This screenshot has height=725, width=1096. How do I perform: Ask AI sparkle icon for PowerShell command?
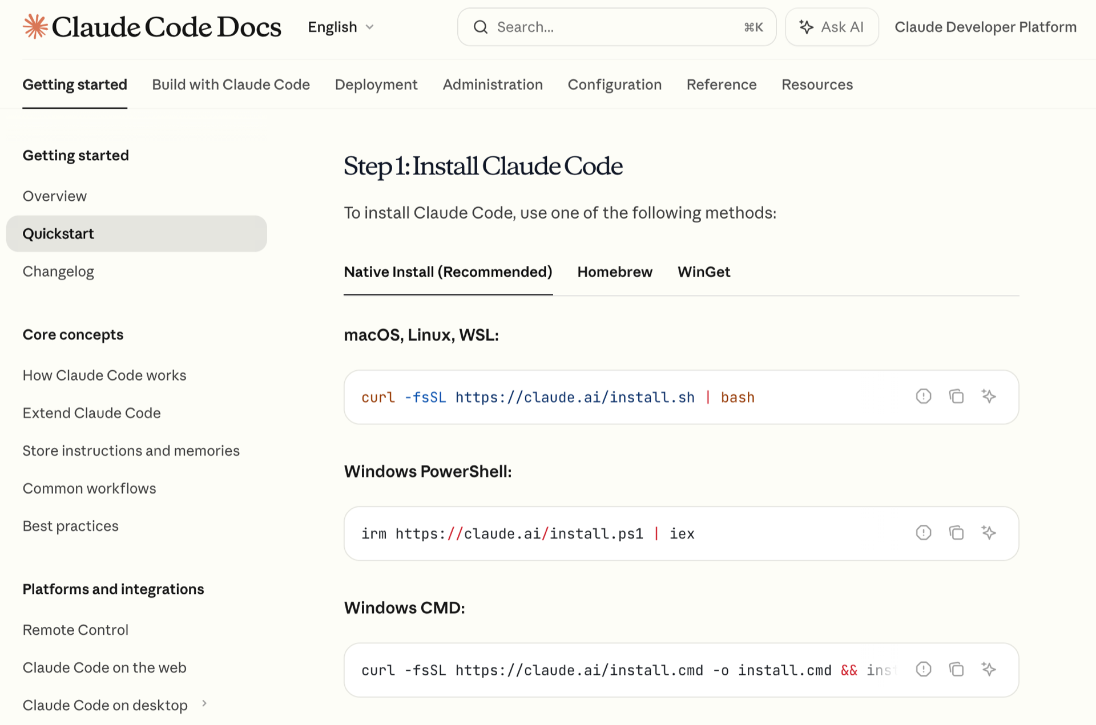coord(989,533)
